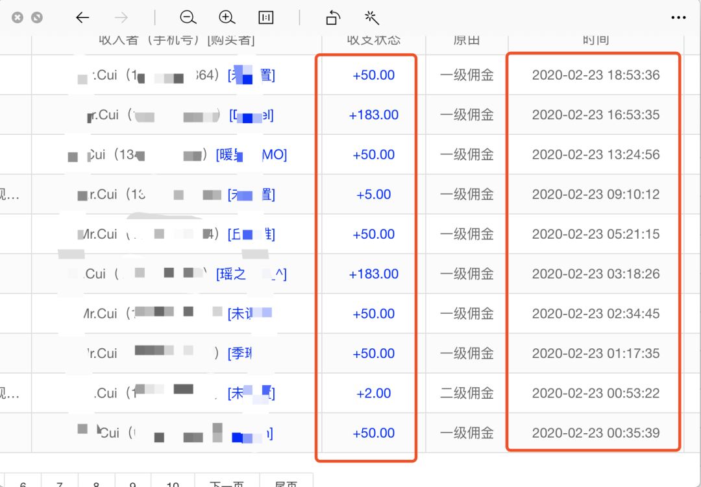Zoom in with the plus magnifier
Screen dimensions: 701x487
227,18
